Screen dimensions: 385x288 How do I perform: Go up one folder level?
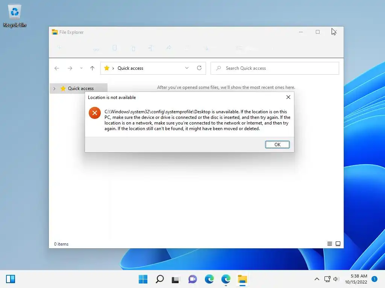tap(92, 68)
